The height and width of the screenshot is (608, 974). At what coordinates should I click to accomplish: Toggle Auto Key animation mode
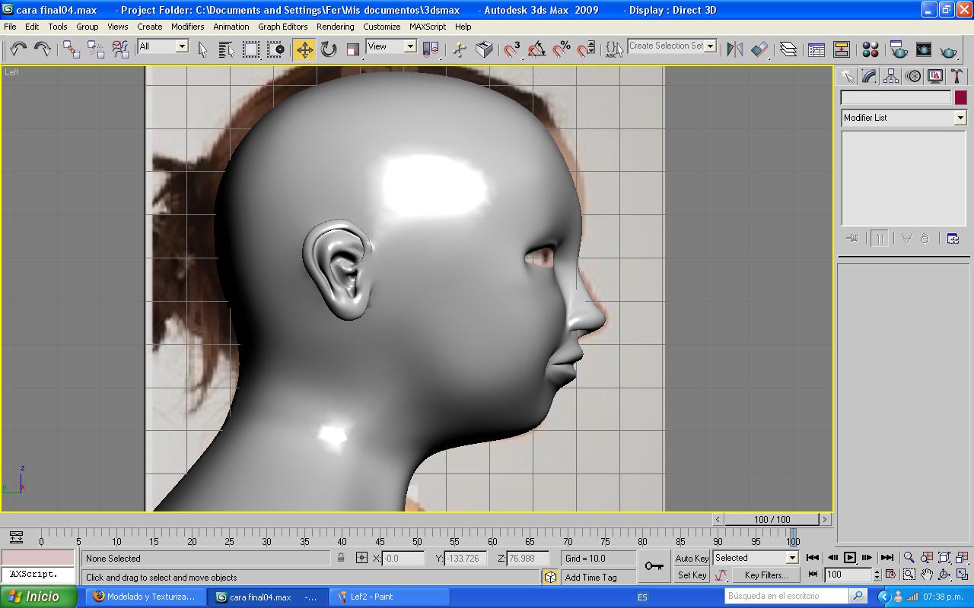[x=692, y=558]
